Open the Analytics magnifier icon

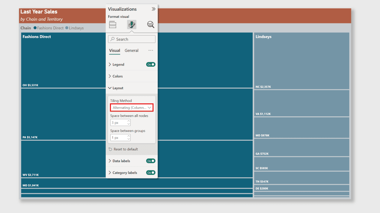151,25
